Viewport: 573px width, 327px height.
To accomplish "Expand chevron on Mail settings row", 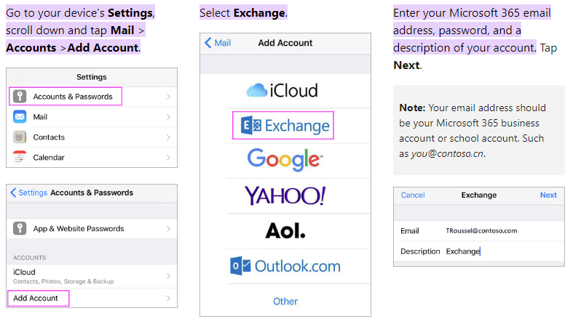I will [x=168, y=117].
